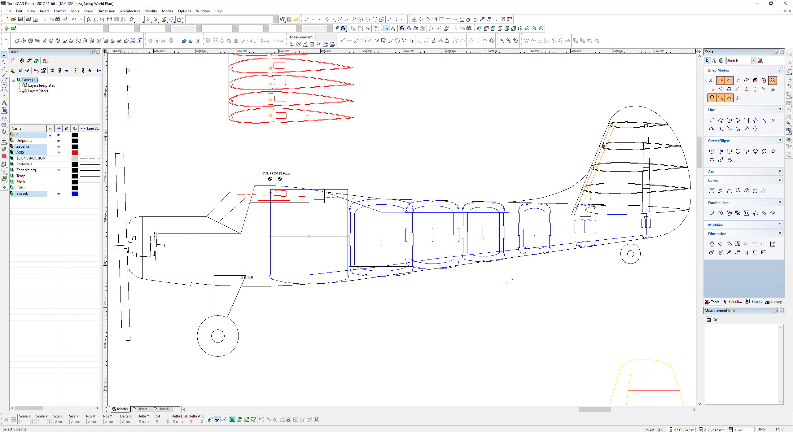Toggle visibility eye of Boczek layer
Screen dimensions: 793x432
(59, 194)
